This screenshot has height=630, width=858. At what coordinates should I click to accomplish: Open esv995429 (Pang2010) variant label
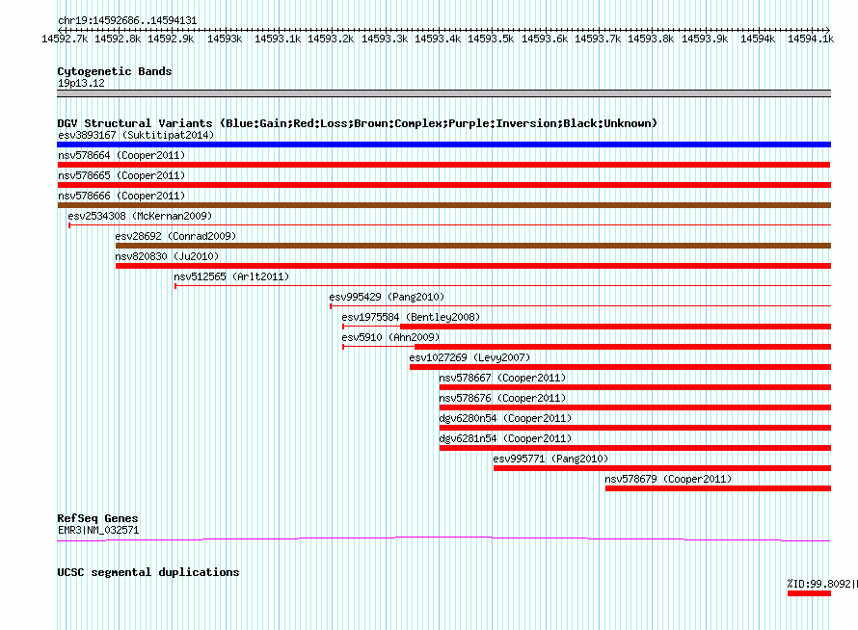pyautogui.click(x=387, y=297)
